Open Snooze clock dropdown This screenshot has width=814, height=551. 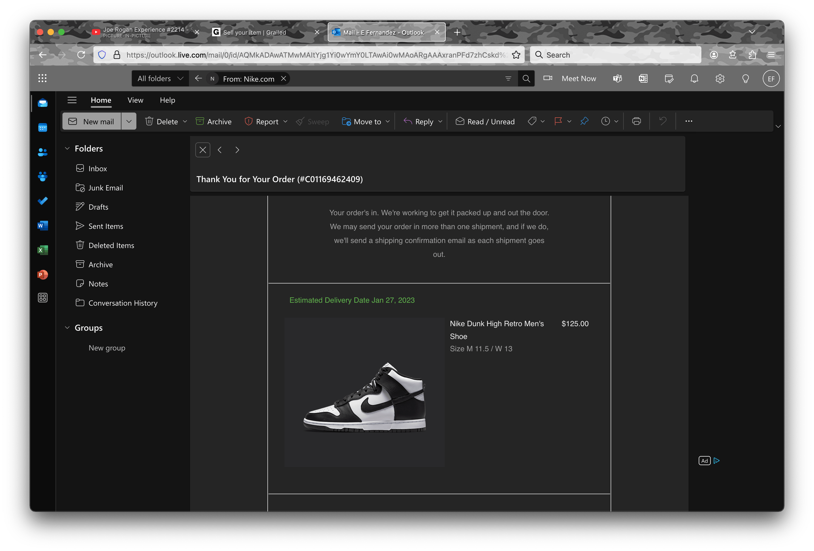[616, 121]
